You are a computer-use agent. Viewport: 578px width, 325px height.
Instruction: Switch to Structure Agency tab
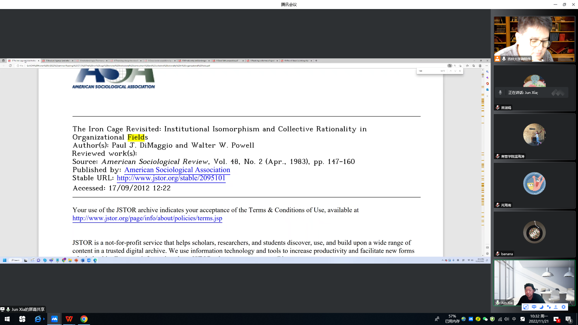coord(57,61)
